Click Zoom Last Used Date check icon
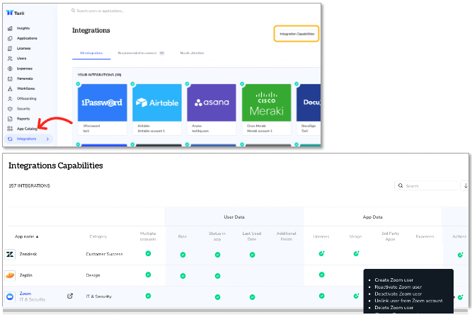 pos(252,297)
